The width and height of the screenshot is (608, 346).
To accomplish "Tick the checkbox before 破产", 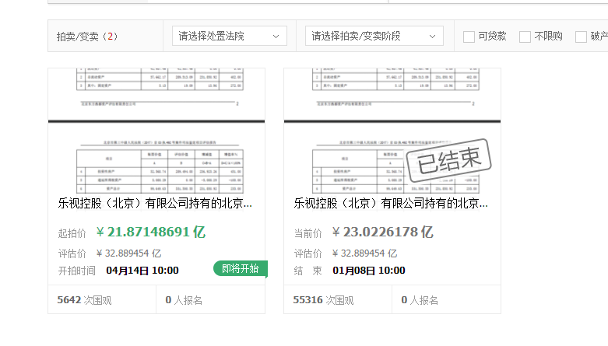I will tap(581, 37).
